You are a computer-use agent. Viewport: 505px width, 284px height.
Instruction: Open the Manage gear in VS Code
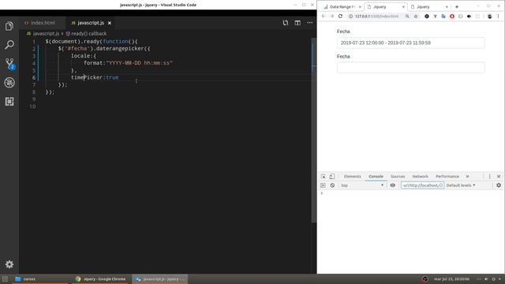[9, 264]
